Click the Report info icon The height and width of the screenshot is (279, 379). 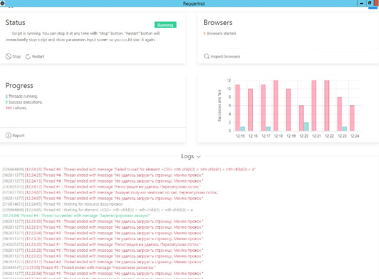[x=8, y=135]
